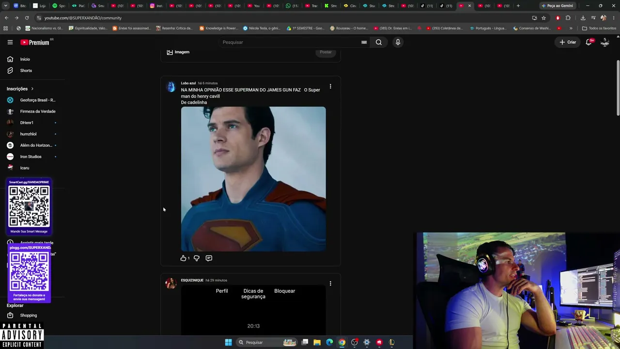Open options menu on Lobo azul post
Screen dimensions: 620x349
point(330,86)
